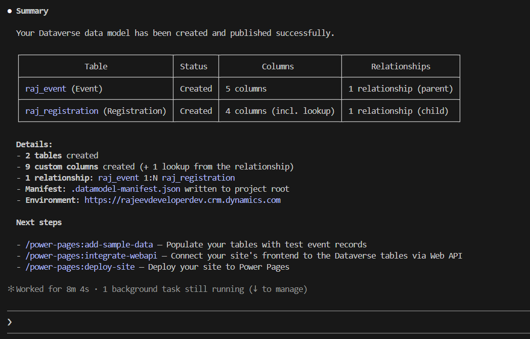Click the '5 columns' table cell
The image size is (530, 339).
(x=246, y=89)
